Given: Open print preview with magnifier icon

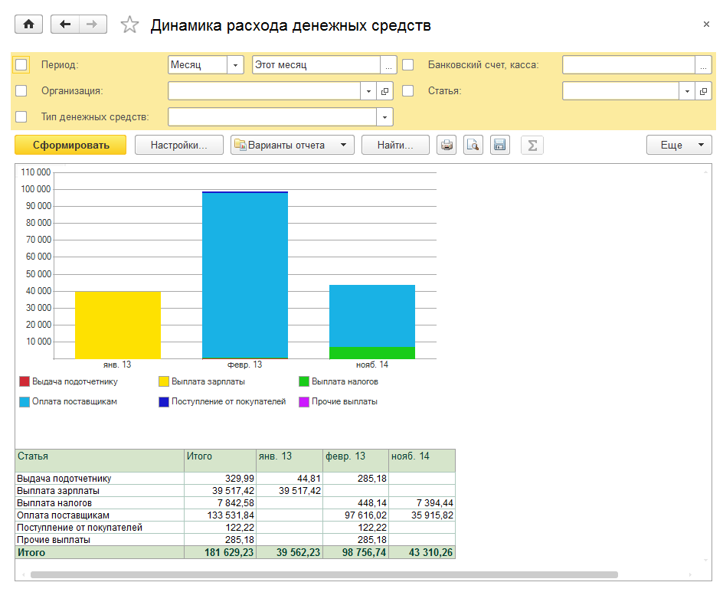Looking at the screenshot, I should (x=473, y=145).
